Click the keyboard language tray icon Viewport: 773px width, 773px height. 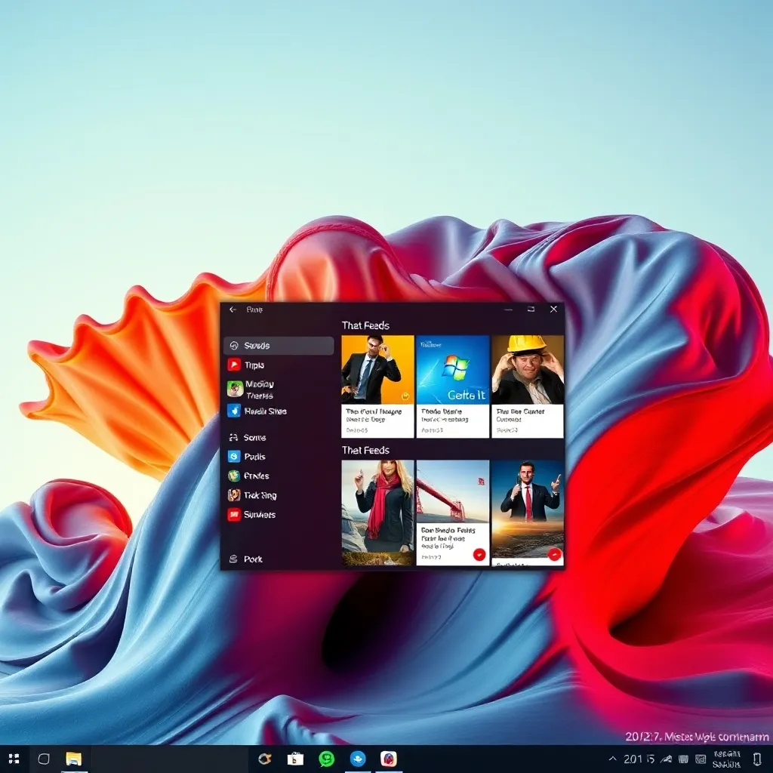(701, 759)
